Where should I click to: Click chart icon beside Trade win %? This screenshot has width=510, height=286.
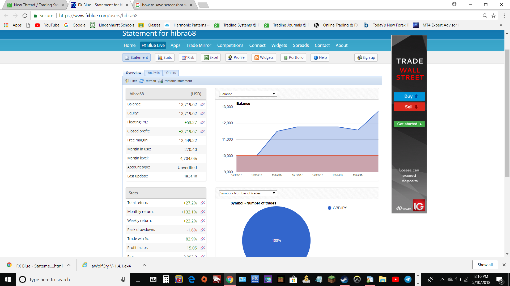[x=202, y=239]
